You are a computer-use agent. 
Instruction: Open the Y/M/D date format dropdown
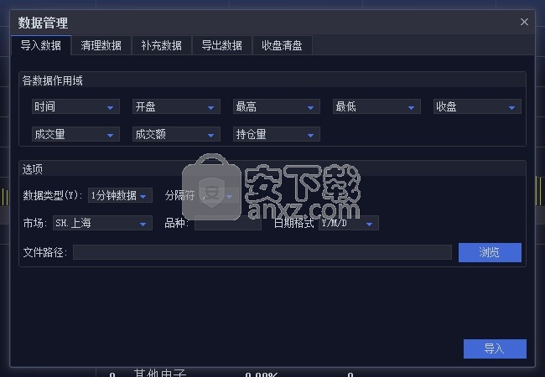349,223
